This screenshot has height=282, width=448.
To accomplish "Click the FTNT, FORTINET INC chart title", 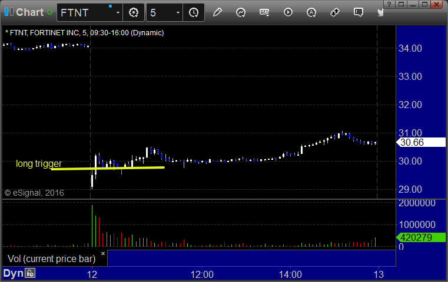I will click(84, 33).
